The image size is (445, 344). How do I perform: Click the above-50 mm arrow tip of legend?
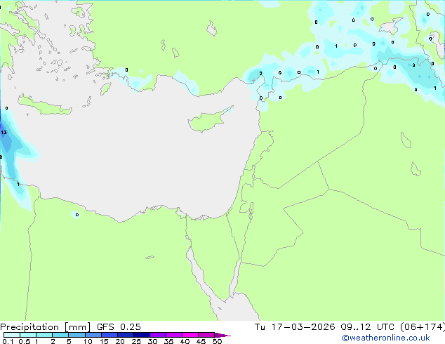(x=222, y=335)
